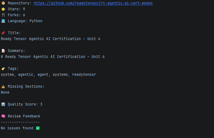This screenshot has width=214, height=138.
Task: Click the package emoji next to Repository
Action: [3, 3]
